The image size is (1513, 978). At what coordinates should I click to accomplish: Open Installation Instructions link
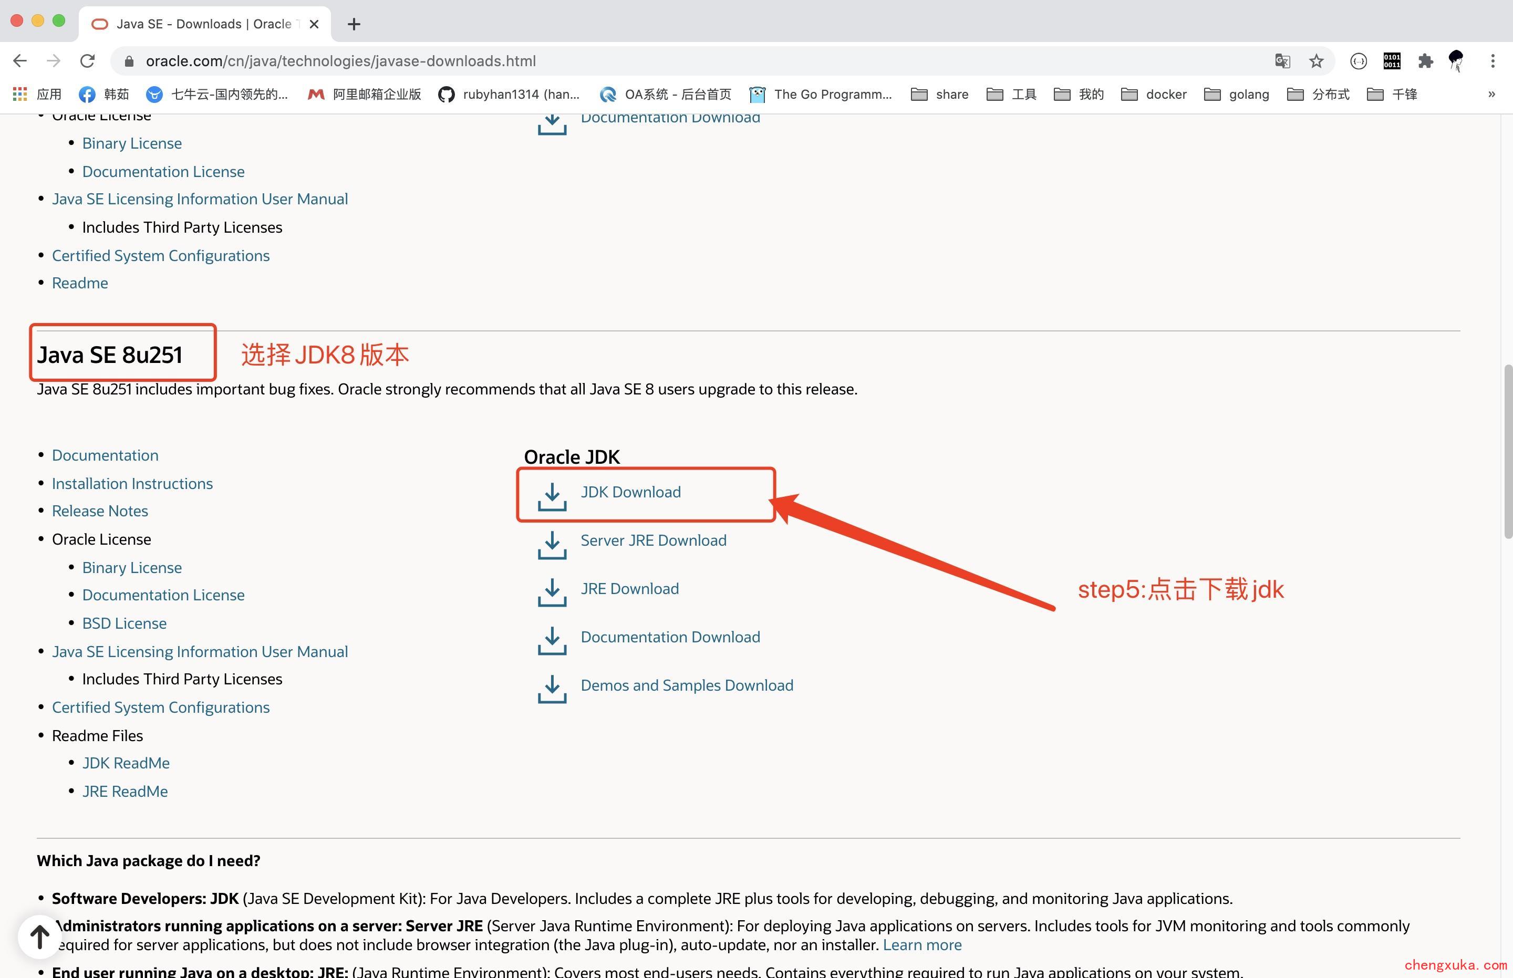[x=132, y=484]
